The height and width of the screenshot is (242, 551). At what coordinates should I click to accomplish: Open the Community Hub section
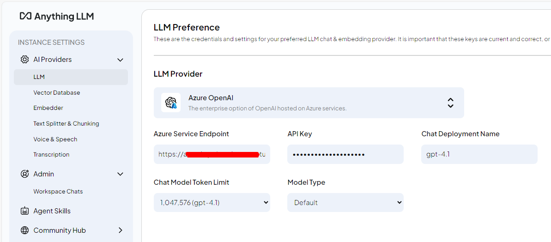(x=60, y=230)
